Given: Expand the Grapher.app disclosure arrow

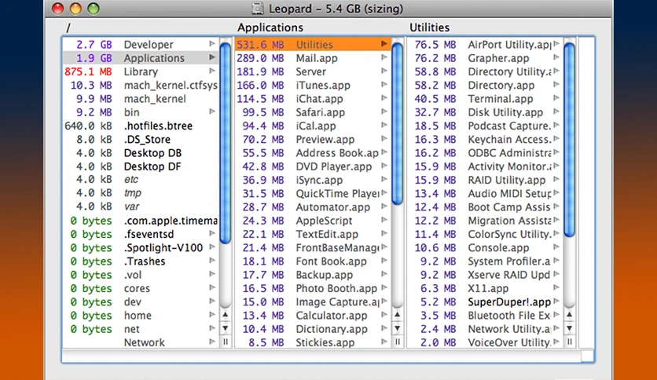Looking at the screenshot, I should [556, 57].
